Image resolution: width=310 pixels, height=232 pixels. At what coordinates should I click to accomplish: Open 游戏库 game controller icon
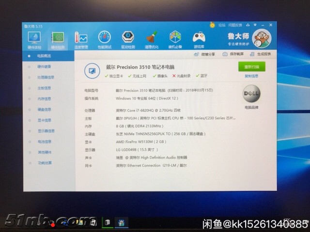click(199, 38)
